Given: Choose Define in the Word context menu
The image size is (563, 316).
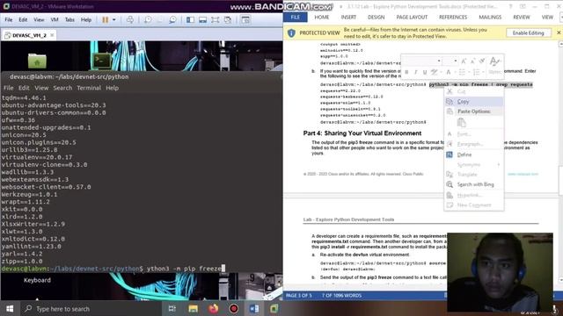Looking at the screenshot, I should point(473,154).
